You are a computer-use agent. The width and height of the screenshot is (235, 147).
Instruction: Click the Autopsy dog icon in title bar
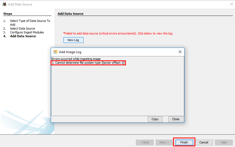pyautogui.click(x=4, y=4)
